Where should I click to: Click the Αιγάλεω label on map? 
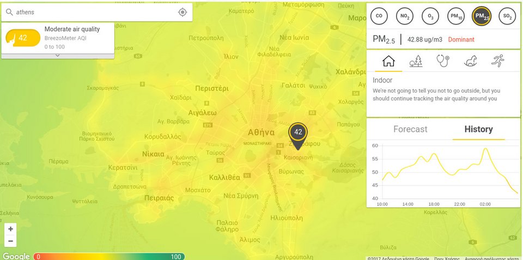203,112
